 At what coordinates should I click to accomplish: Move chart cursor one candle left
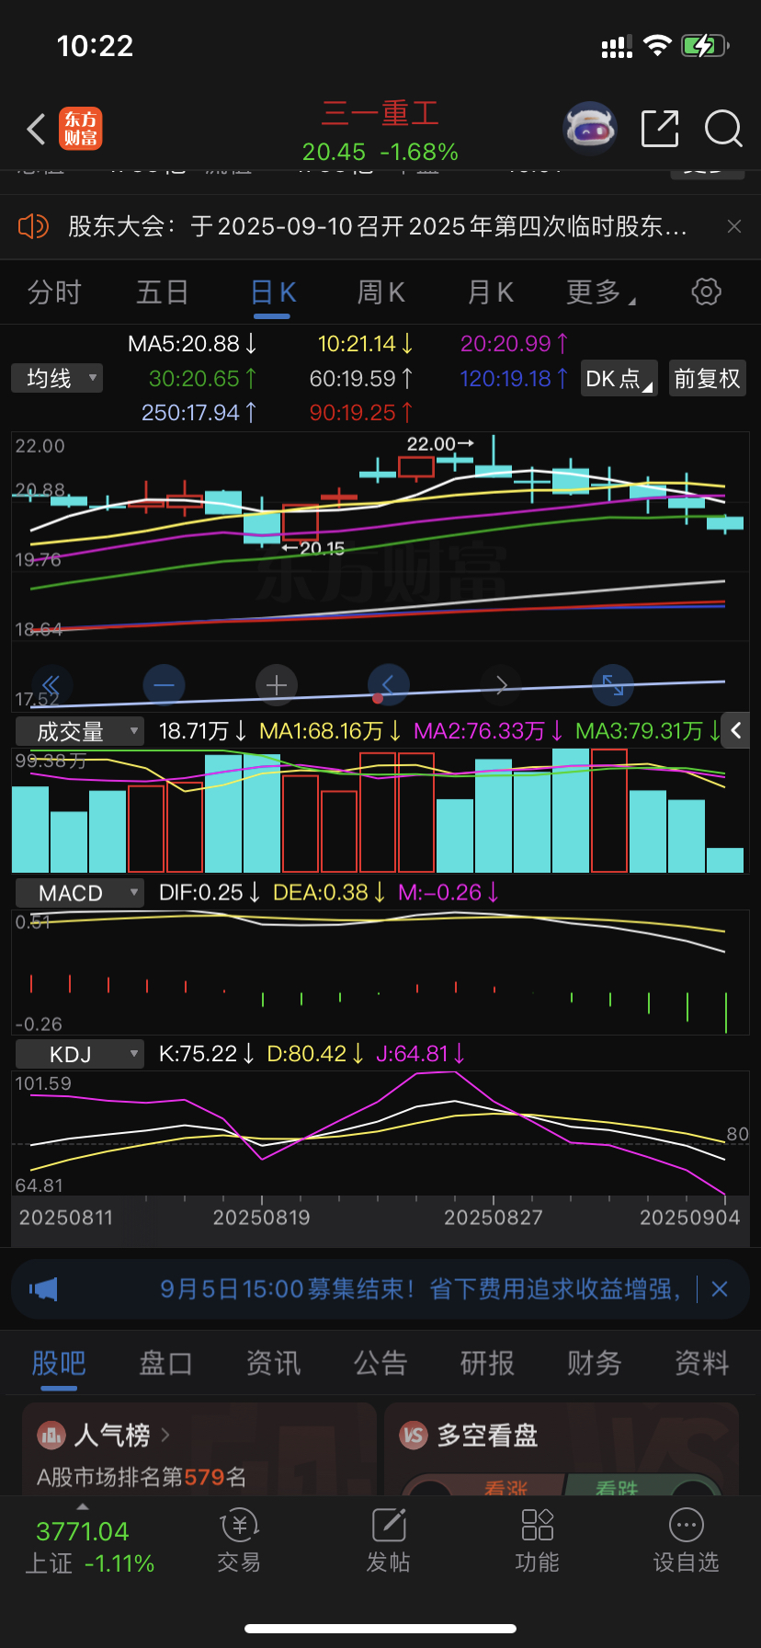pyautogui.click(x=388, y=684)
